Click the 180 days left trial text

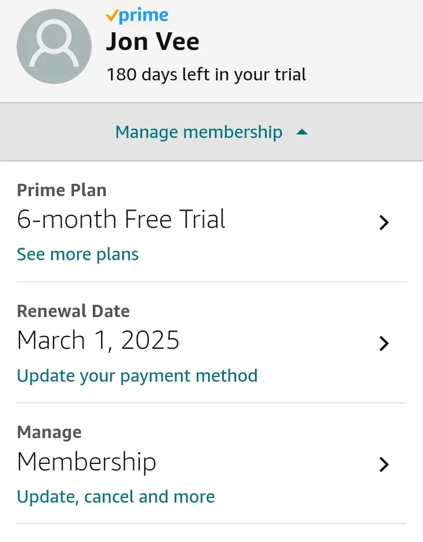click(x=206, y=75)
